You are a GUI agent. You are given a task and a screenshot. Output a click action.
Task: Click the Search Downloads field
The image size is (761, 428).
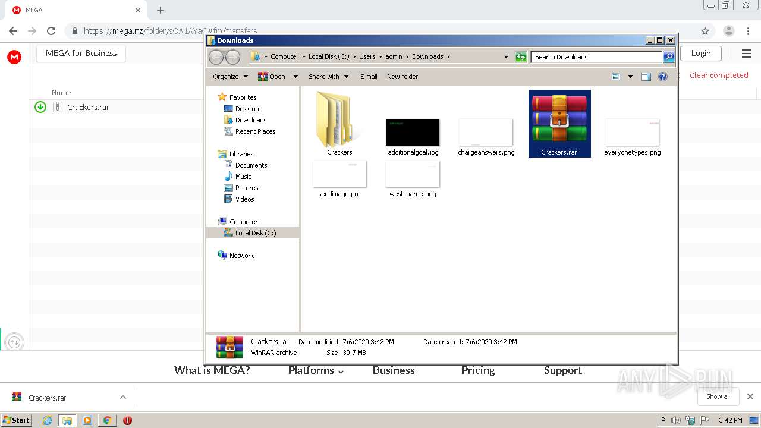[596, 57]
